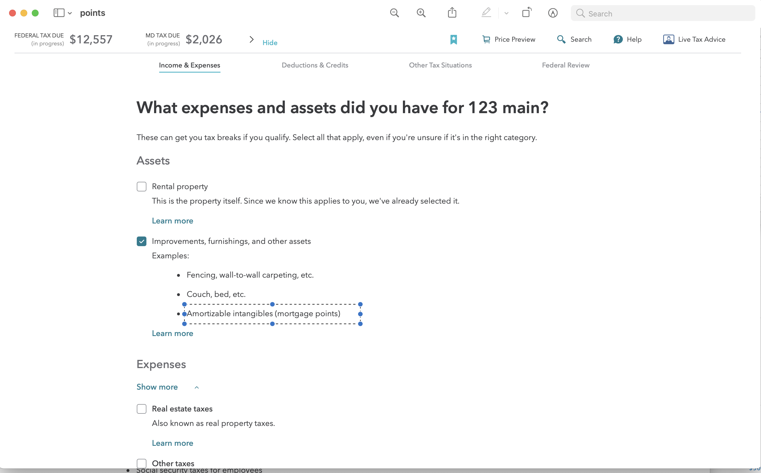
Task: Expand tax due details with the arrow
Action: 251,39
